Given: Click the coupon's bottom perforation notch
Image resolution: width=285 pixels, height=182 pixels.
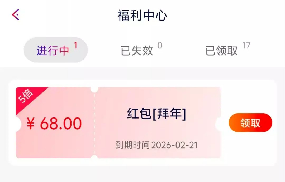Looking at the screenshot, I should pos(94,158).
